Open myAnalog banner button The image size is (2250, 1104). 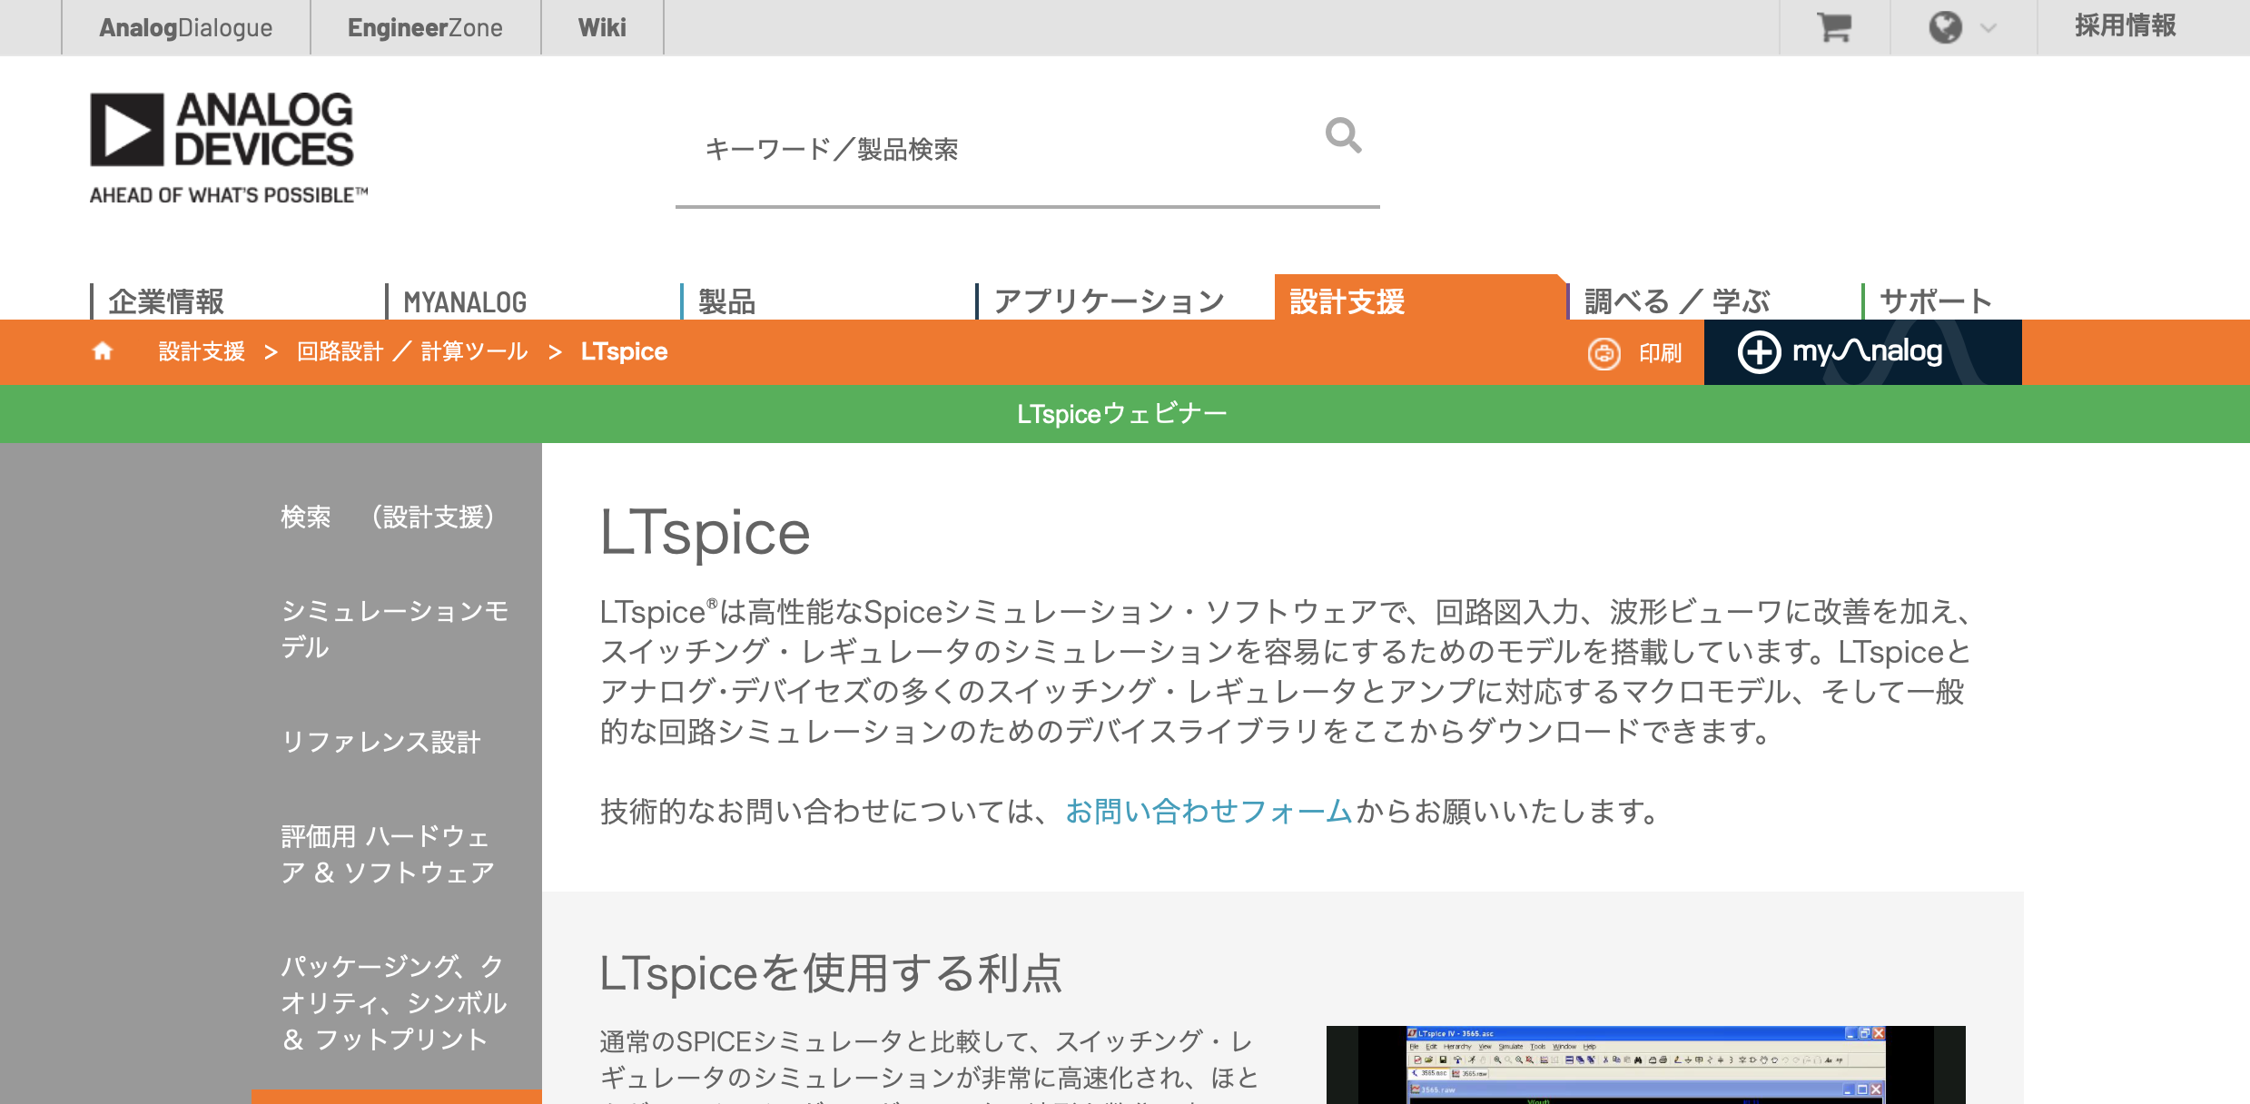(x=1862, y=351)
